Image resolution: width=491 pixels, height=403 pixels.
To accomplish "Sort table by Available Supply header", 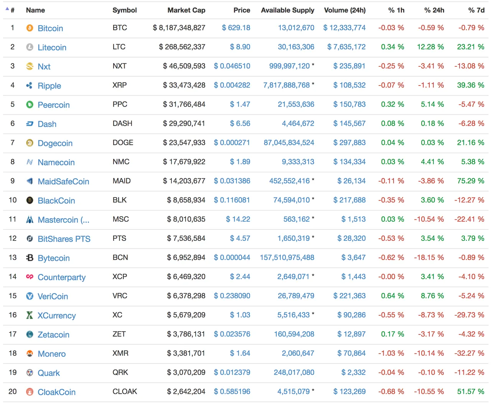I will pos(288,10).
